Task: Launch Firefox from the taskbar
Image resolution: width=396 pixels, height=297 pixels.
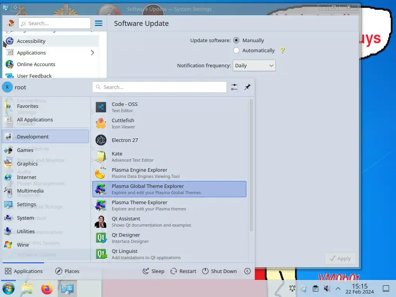Action: click(x=47, y=288)
